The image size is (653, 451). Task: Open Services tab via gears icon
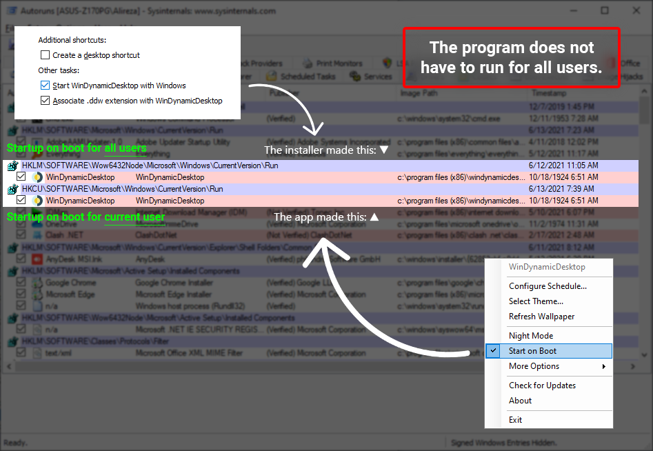[355, 77]
